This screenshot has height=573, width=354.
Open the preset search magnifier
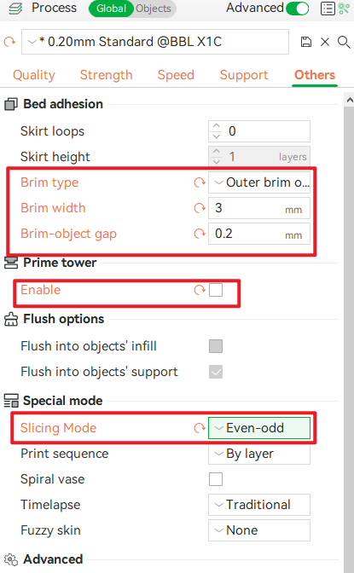click(344, 42)
